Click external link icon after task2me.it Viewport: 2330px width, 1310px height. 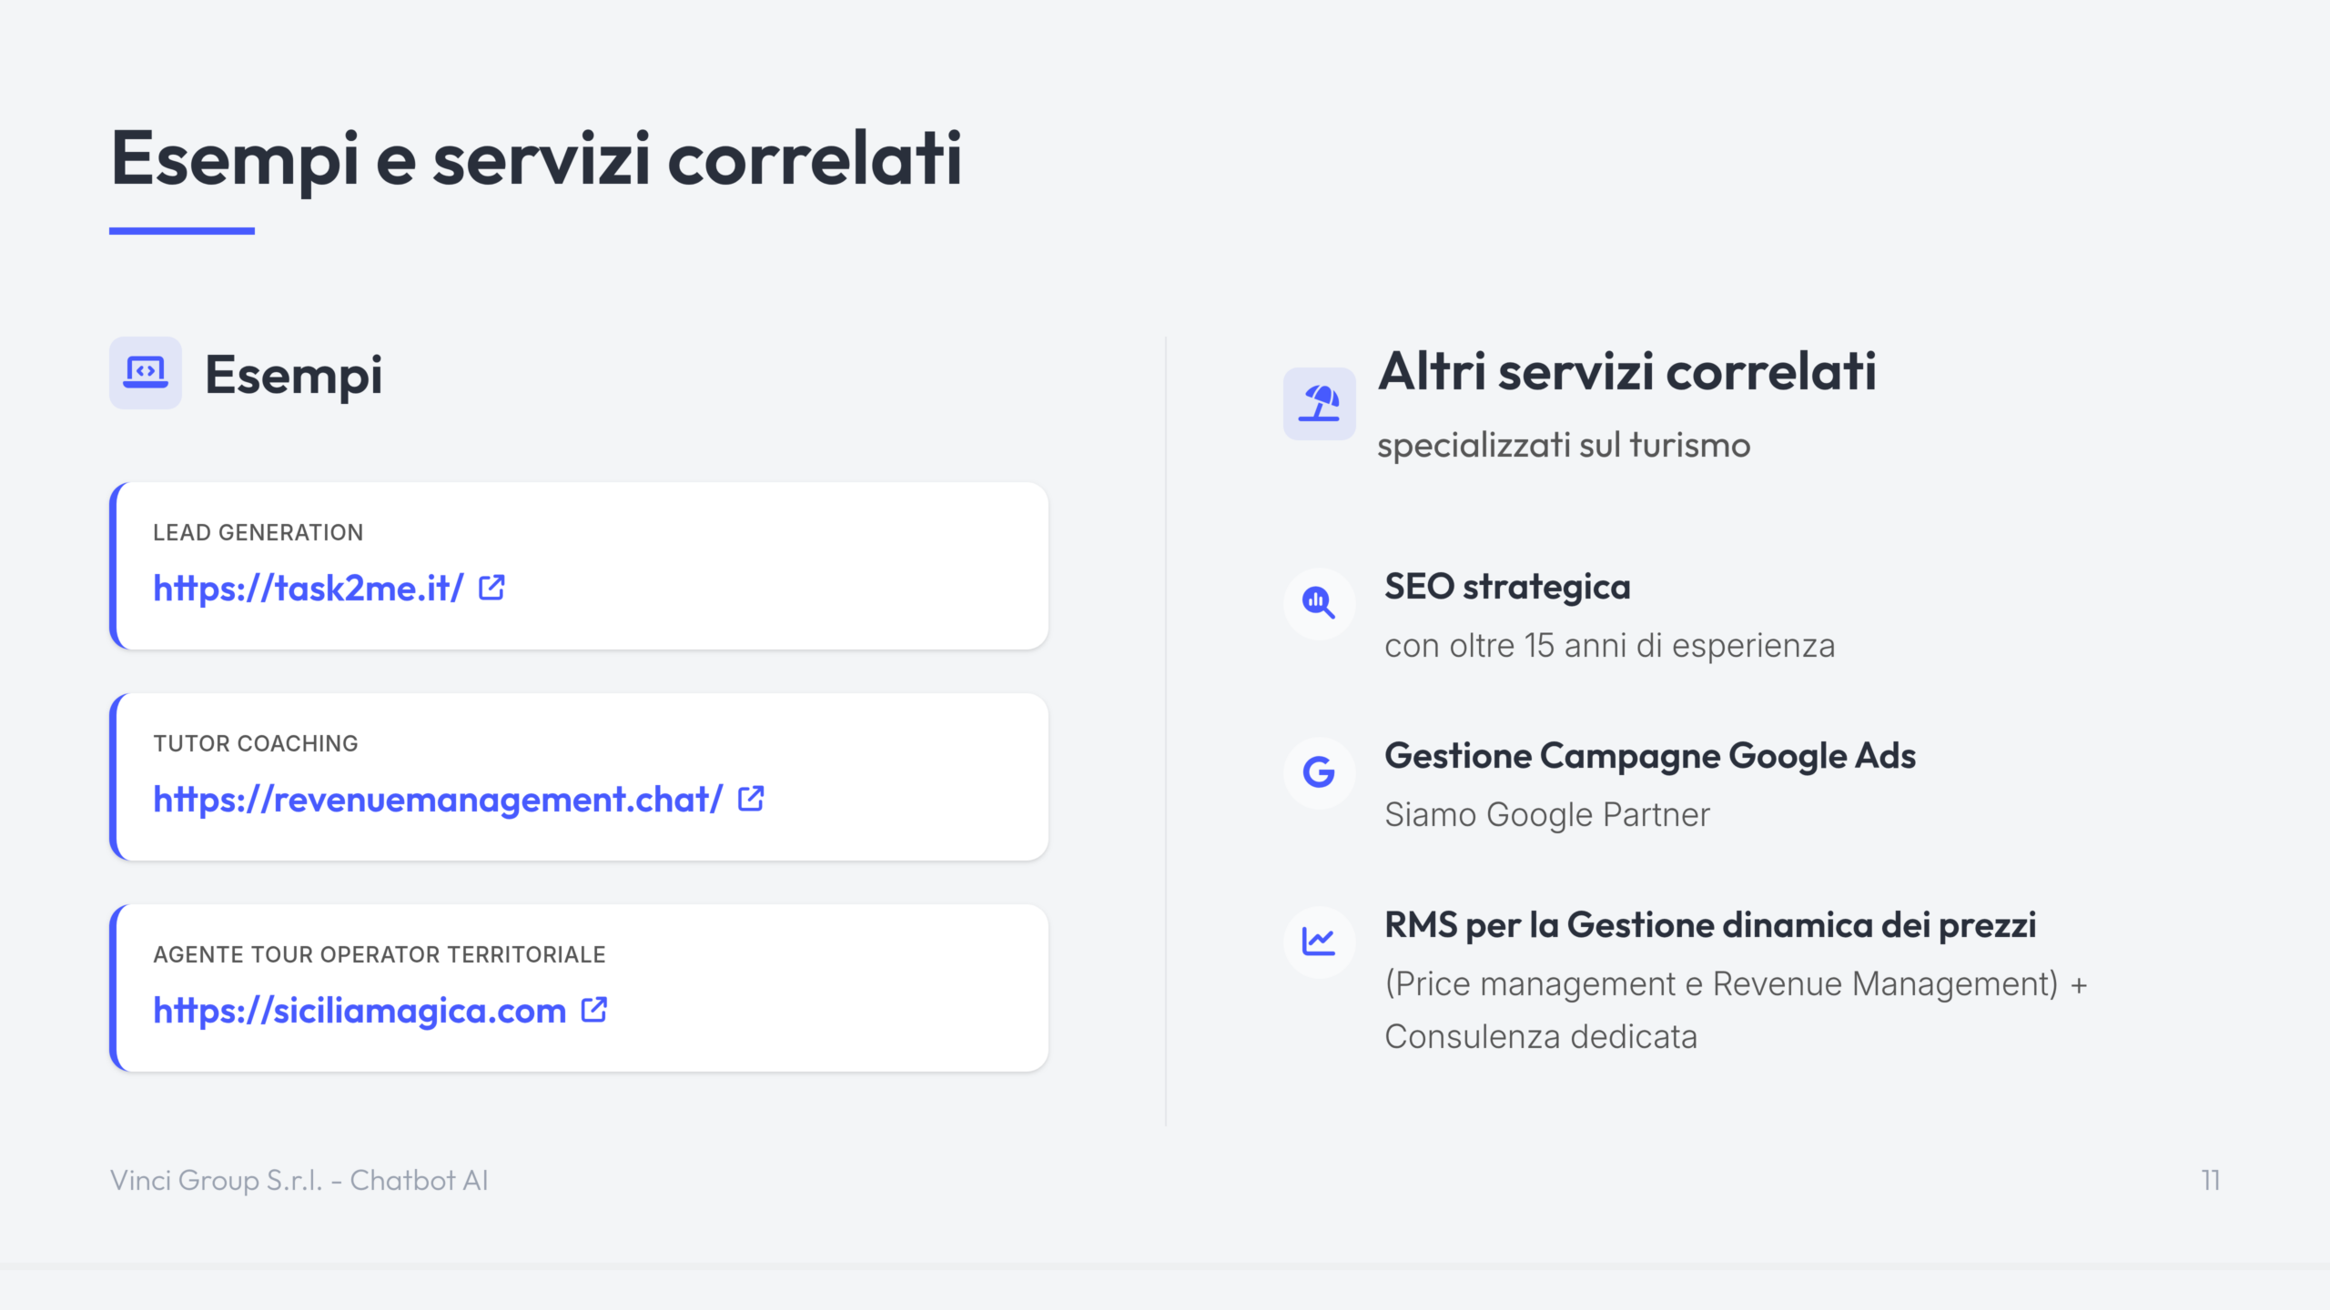[491, 588]
